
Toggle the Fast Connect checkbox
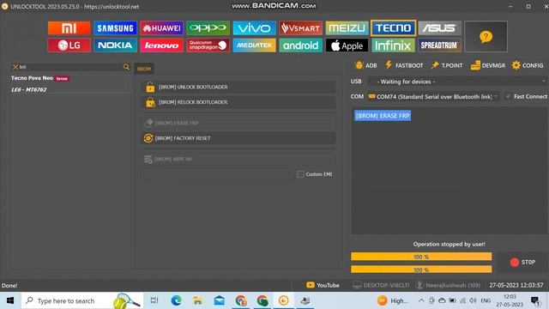point(508,96)
